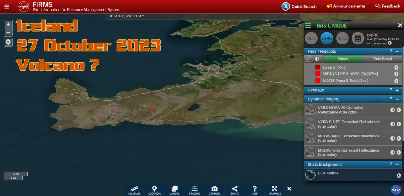This screenshot has width=404, height=196.
Task: Zoom in on the map
Action: pyautogui.click(x=8, y=24)
